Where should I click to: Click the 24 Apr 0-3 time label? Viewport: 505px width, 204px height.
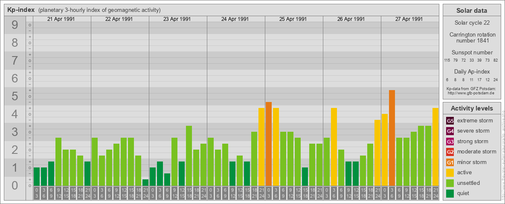pos(211,193)
